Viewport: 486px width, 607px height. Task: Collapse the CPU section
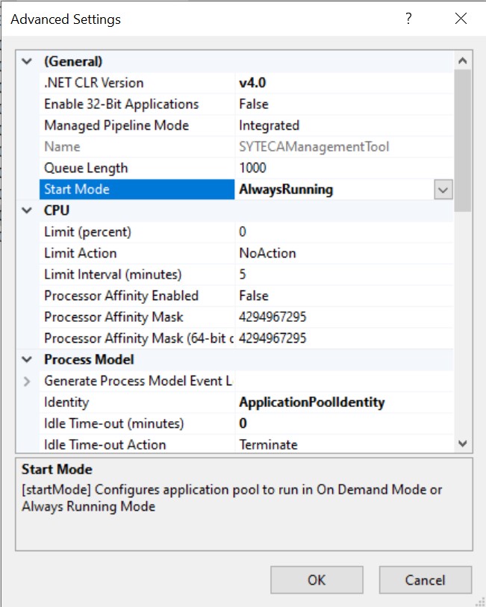coord(28,211)
